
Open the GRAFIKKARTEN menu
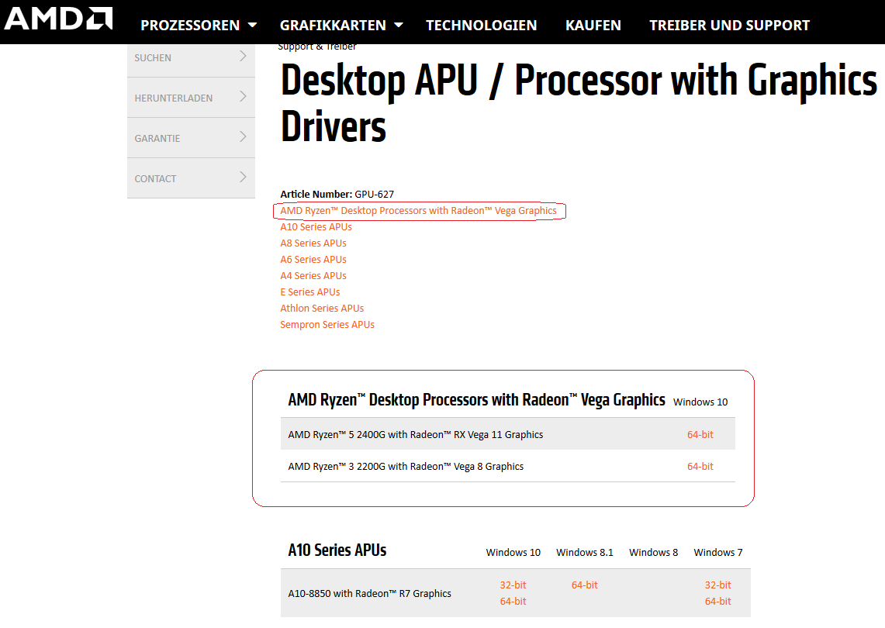click(333, 26)
